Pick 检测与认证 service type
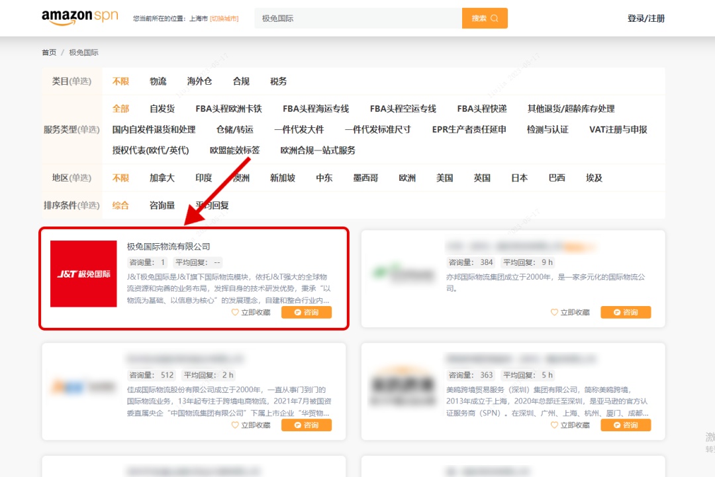This screenshot has height=477, width=715. tap(548, 130)
